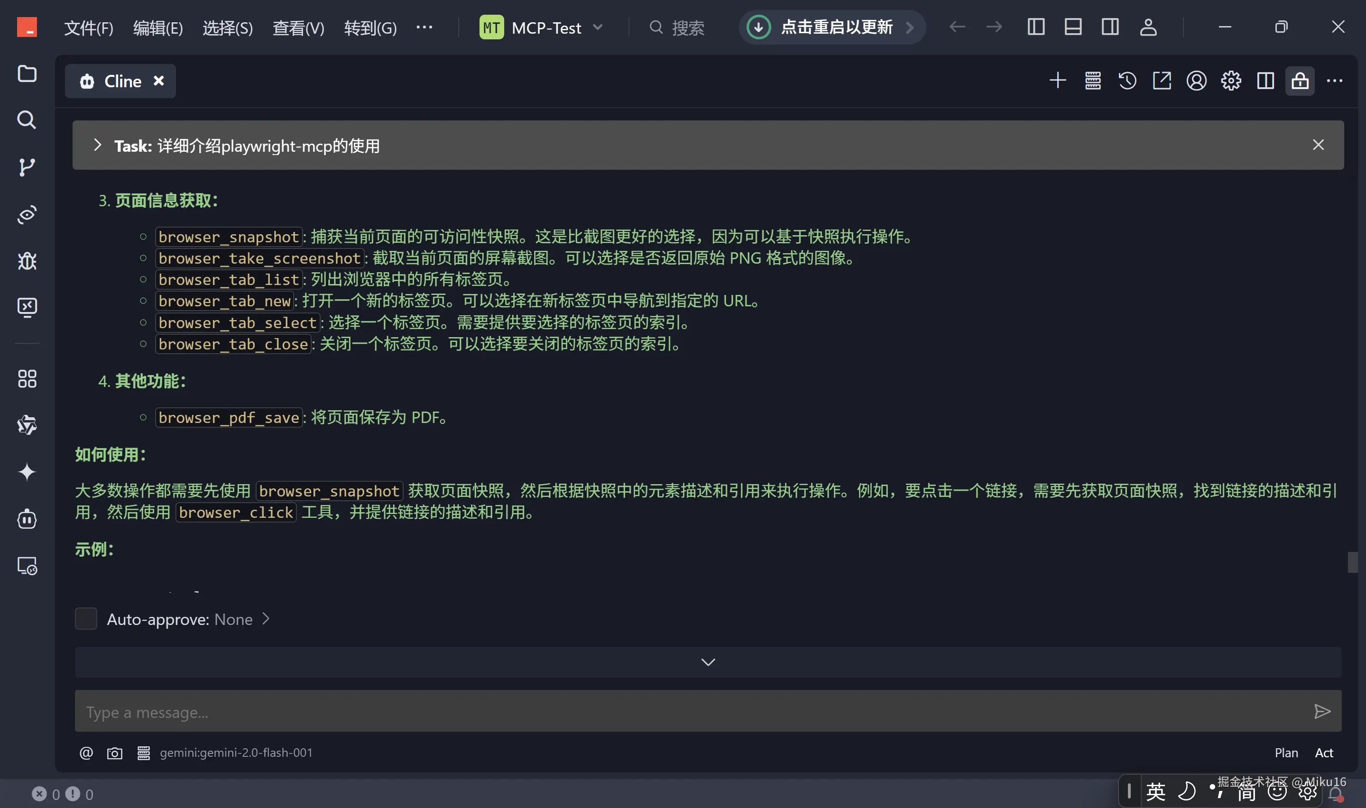
Task: Switch to Act mode
Action: (1324, 753)
